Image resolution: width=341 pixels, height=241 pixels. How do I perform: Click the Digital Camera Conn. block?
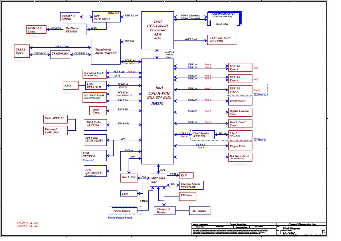240,112
